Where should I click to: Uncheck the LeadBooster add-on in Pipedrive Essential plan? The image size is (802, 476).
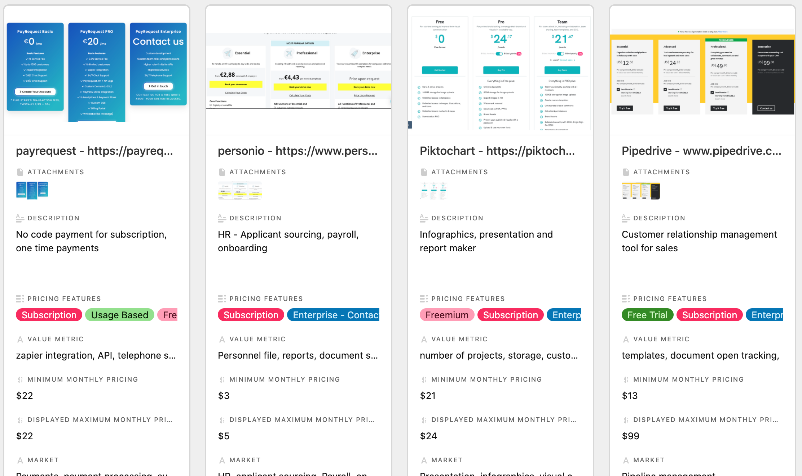(x=618, y=89)
